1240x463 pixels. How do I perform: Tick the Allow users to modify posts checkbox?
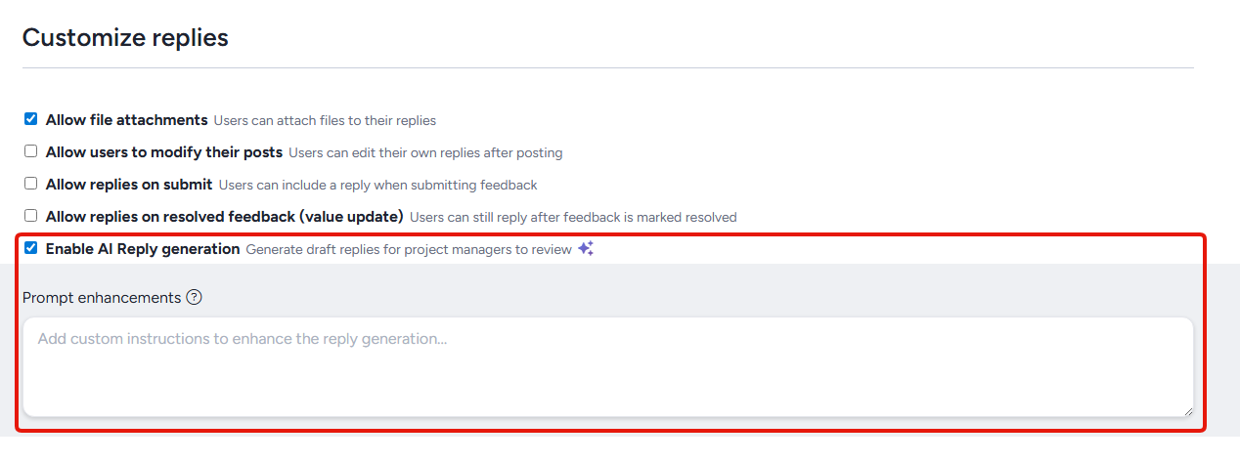[x=31, y=151]
